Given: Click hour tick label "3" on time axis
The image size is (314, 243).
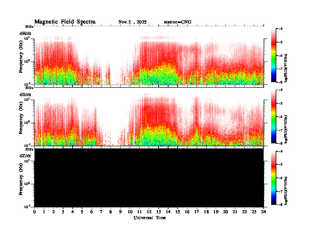Looking at the screenshot, I should 63,212.
